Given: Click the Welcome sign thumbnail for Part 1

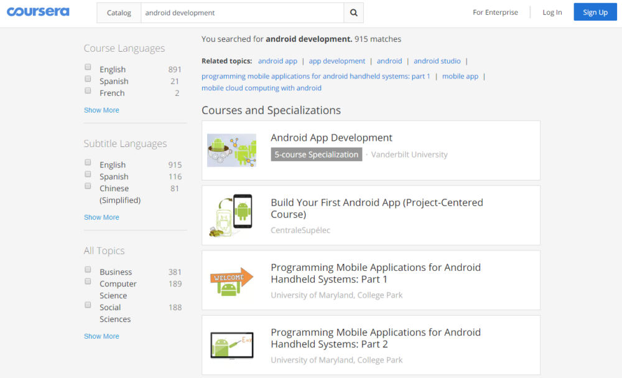Looking at the screenshot, I should [x=231, y=280].
